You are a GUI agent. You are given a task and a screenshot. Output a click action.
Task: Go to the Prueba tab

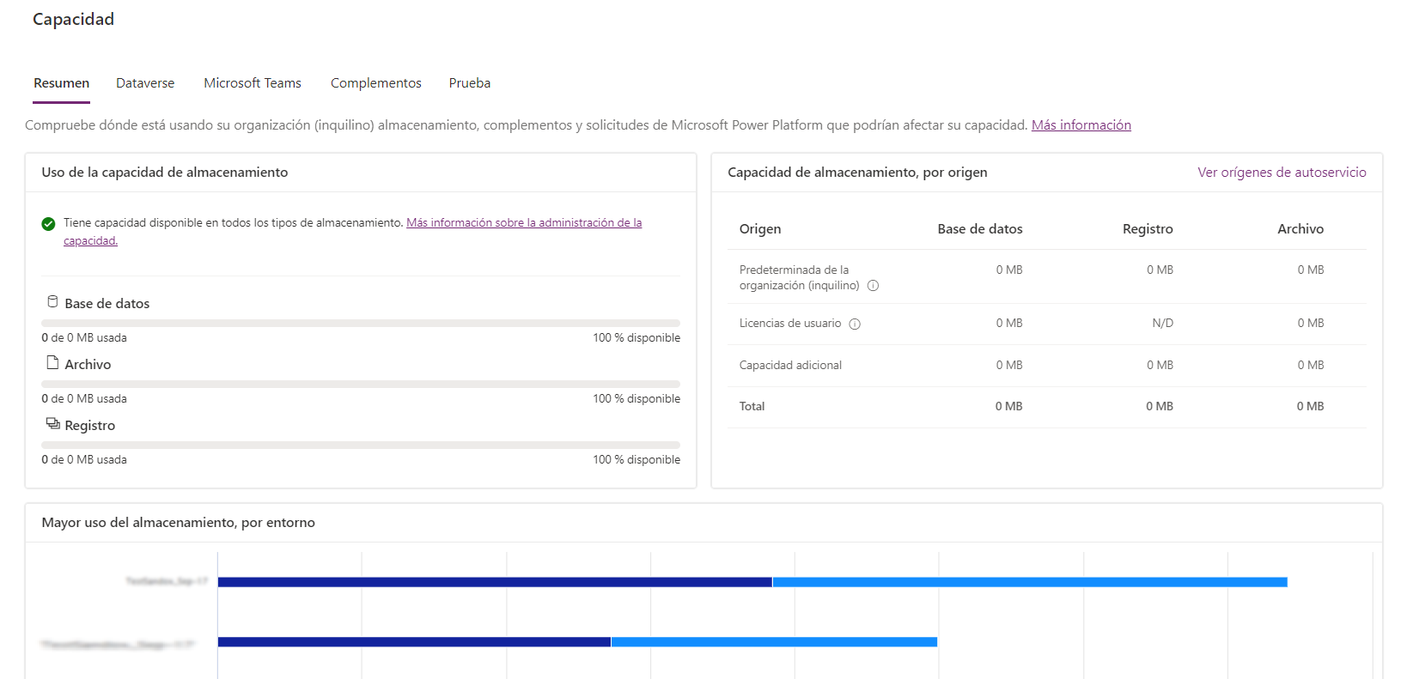click(x=470, y=83)
